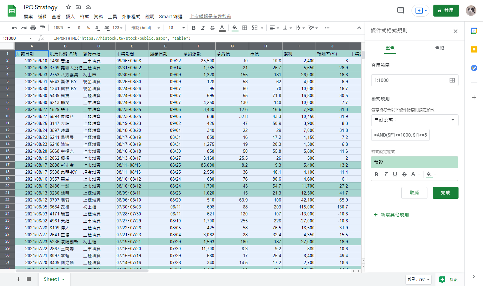Toggle strikethrough in main toolbar

[x=212, y=28]
